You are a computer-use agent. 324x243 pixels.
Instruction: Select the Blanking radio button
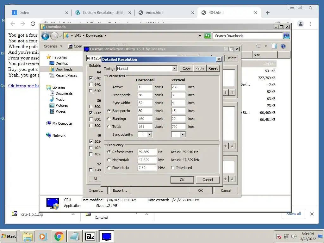[109, 119]
